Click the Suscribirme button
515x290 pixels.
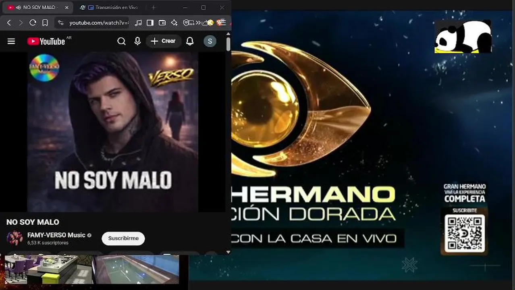[123, 238]
